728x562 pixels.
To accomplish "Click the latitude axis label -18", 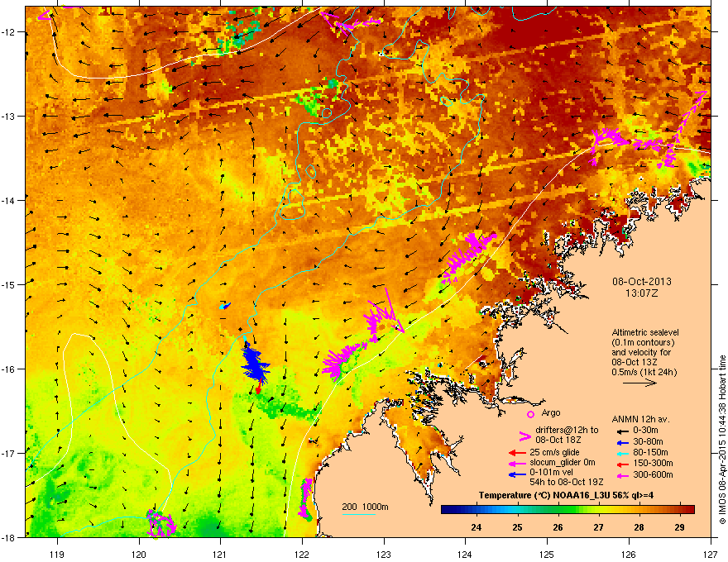I will (x=9, y=537).
